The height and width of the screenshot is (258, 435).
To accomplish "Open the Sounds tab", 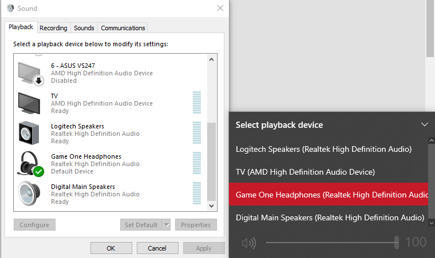I will [x=84, y=28].
